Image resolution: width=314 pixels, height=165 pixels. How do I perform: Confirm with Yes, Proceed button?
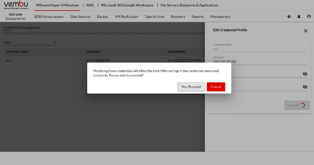[x=191, y=87]
